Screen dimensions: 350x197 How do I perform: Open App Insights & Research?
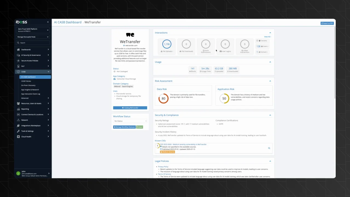click(x=30, y=90)
